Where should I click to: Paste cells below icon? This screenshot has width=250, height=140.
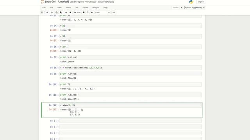point(61,12)
